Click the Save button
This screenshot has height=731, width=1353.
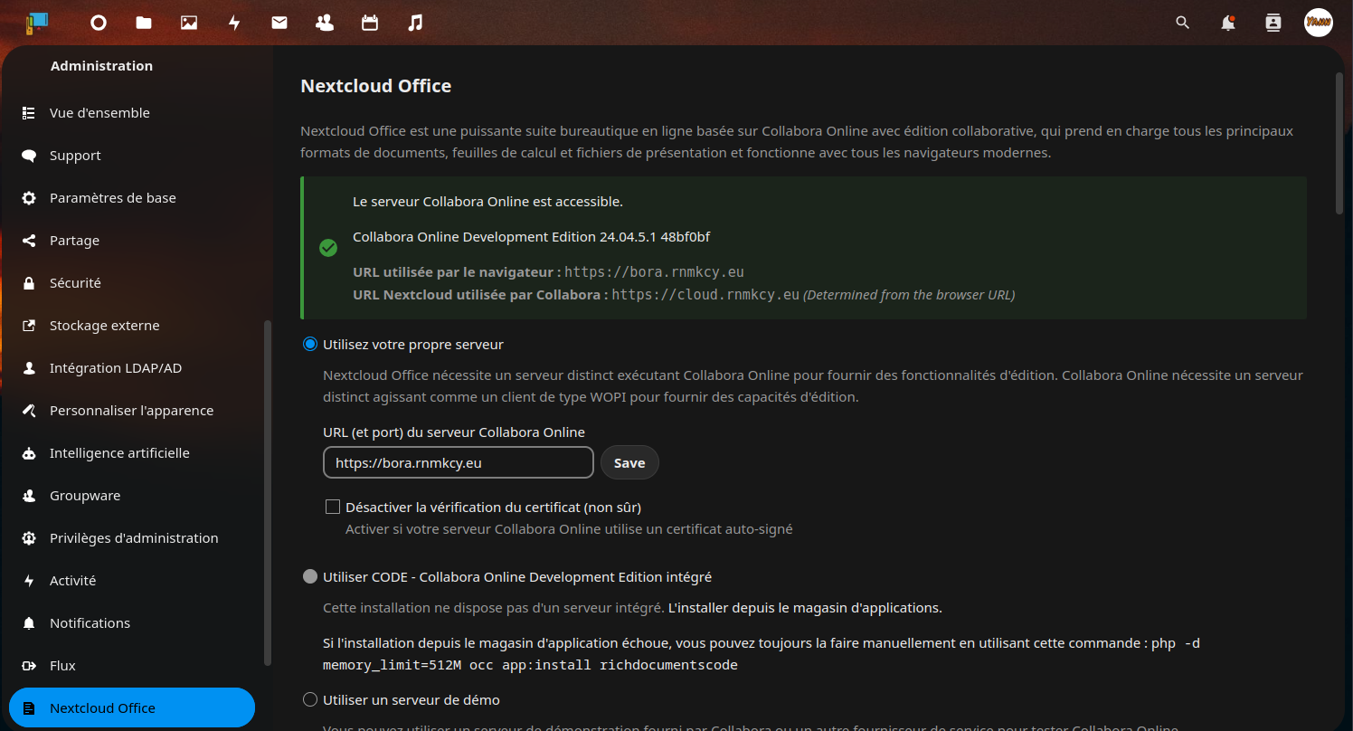click(x=629, y=462)
